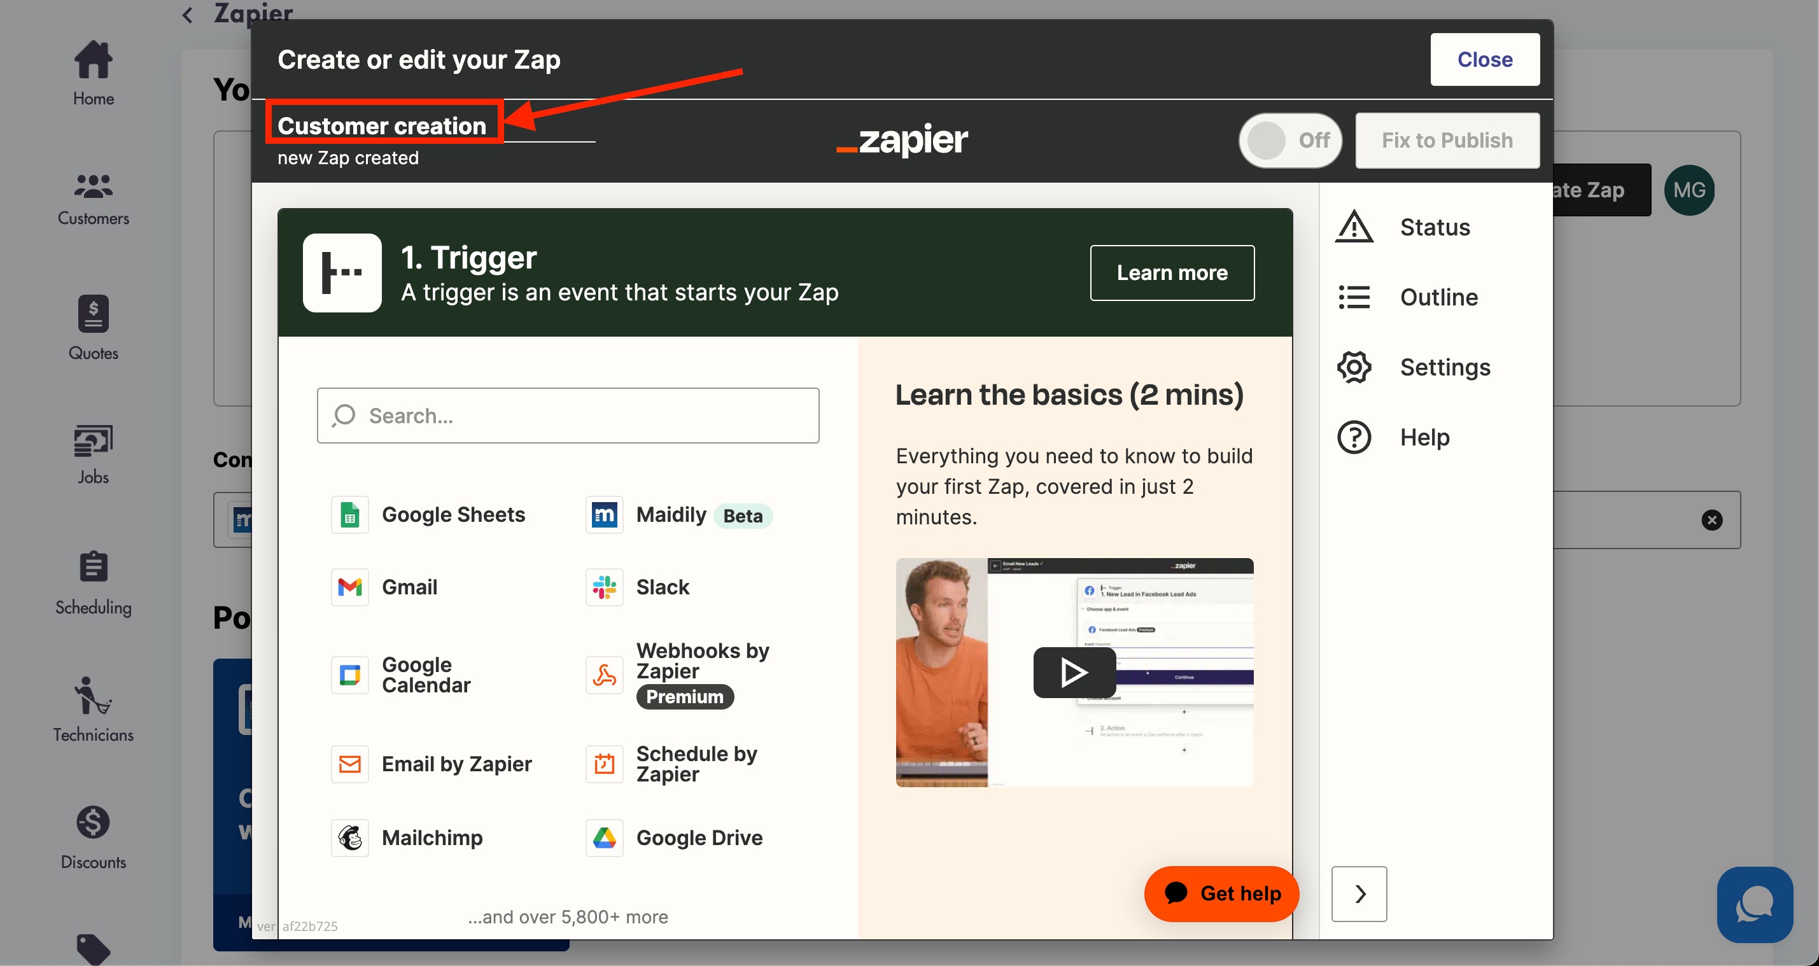Click the orange Get help button
This screenshot has height=966, width=1819.
pos(1221,893)
